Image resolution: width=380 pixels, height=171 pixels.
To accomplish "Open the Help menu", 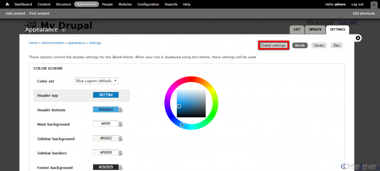I will click(187, 4).
